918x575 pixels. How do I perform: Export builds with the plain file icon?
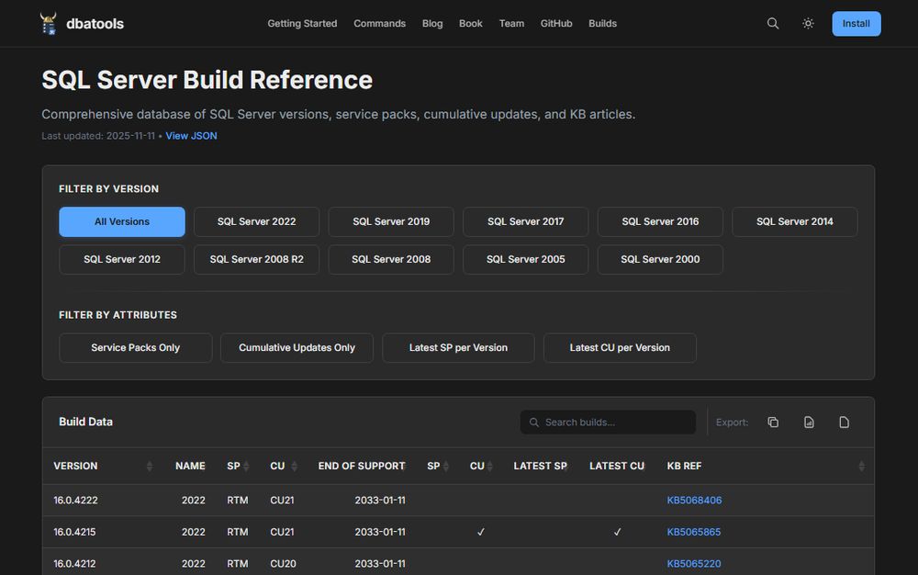843,422
